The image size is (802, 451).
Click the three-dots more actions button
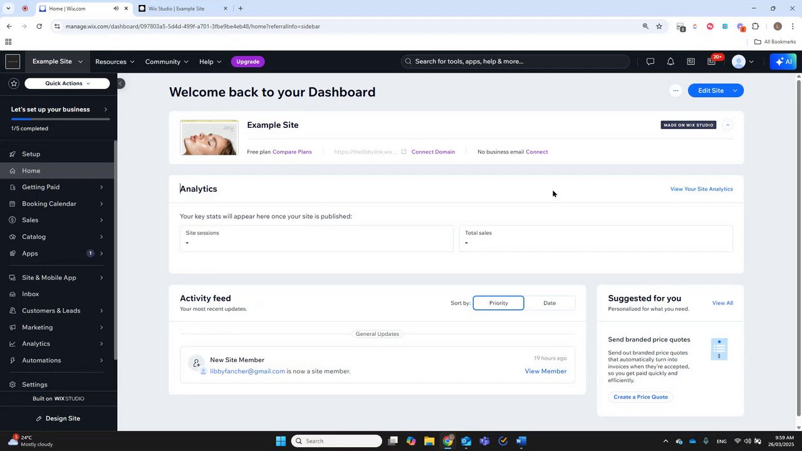coord(675,91)
